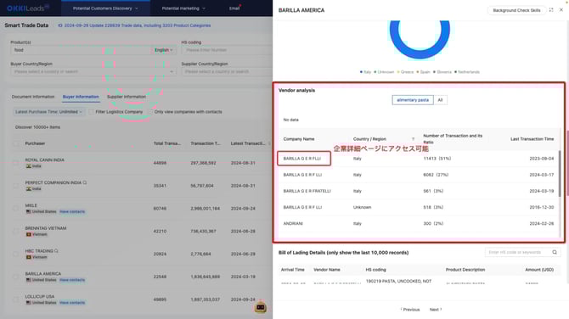Select the BARILLA AMERICA row checkbox
Viewport: 569px width, 319px height.
[15, 277]
